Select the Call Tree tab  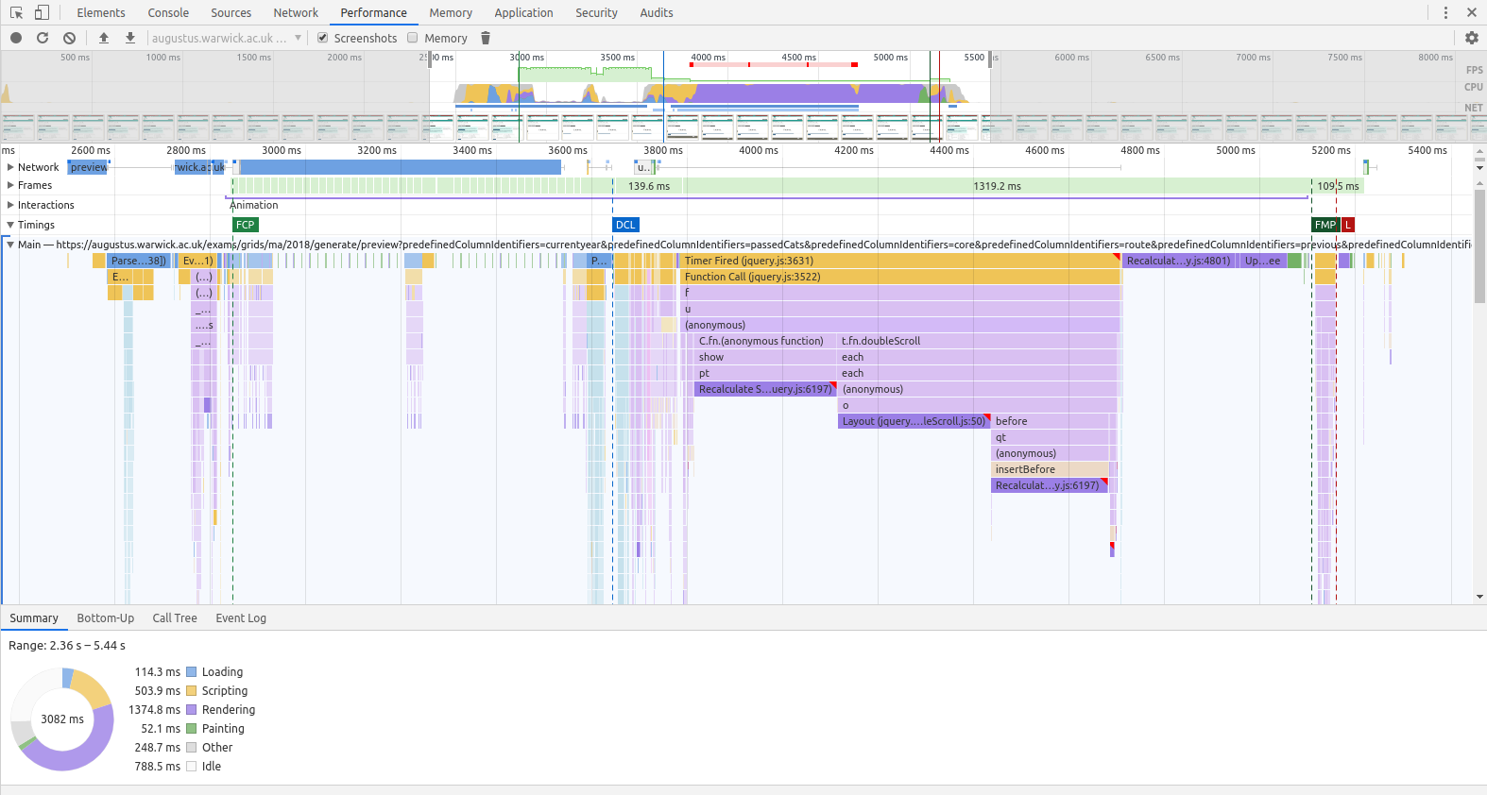click(175, 618)
